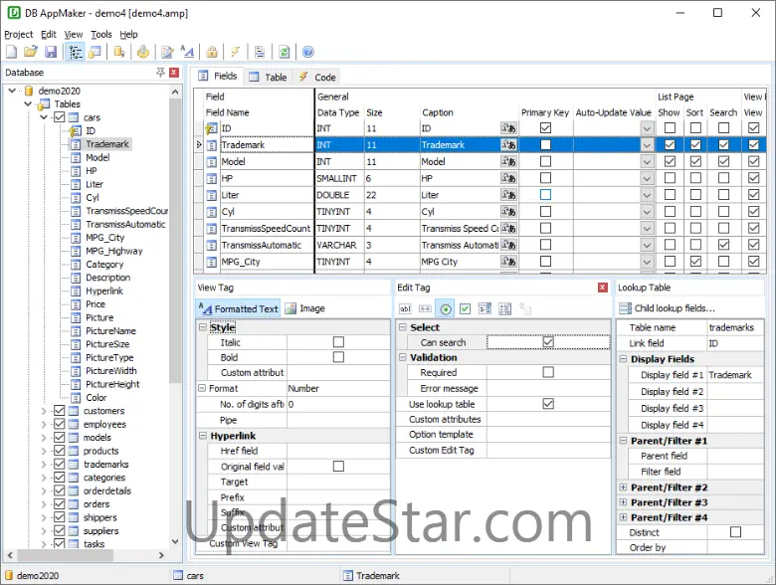
Task: Select the select-list edit tag icon
Action: point(485,308)
